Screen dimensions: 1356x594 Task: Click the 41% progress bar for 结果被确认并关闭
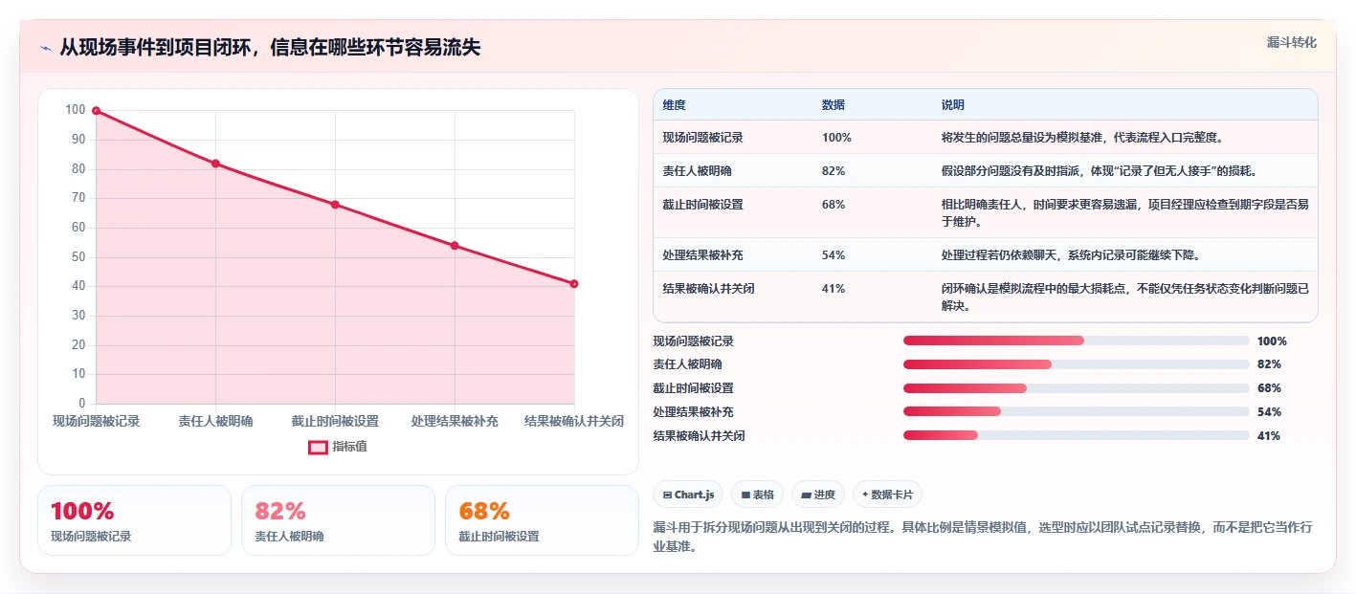(x=1077, y=435)
